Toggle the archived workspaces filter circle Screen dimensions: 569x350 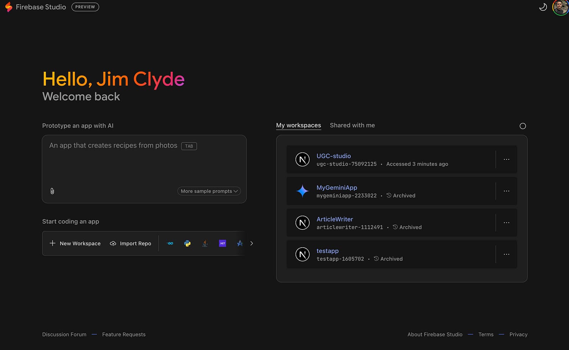(x=523, y=126)
